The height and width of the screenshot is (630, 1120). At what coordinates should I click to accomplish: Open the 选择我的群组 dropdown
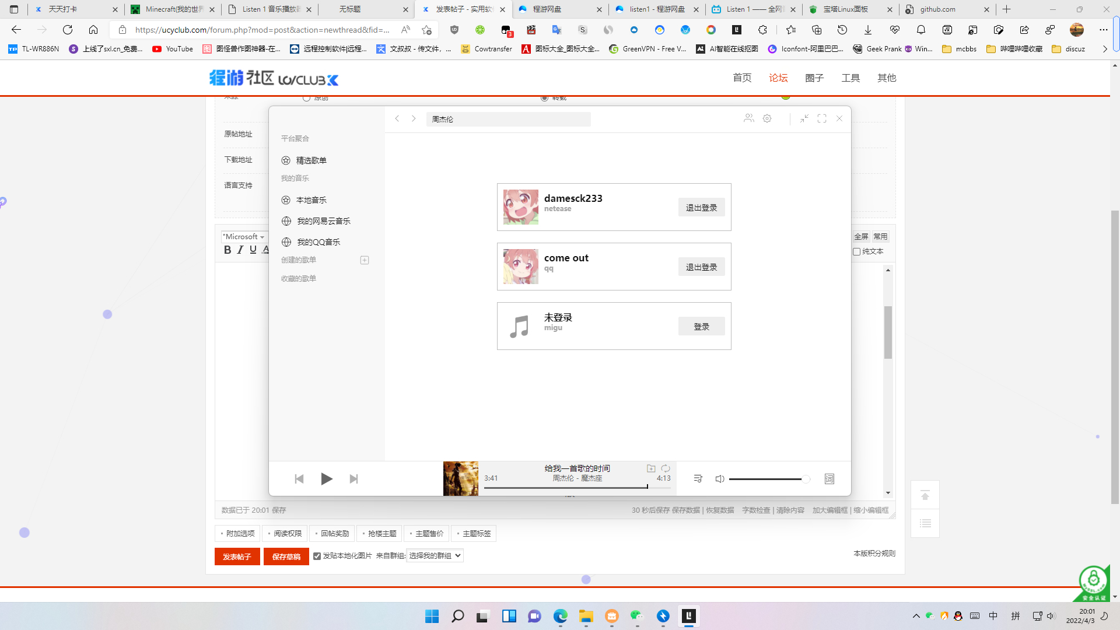point(435,555)
